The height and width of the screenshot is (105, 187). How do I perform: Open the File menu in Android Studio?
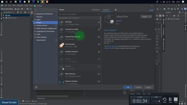[x=6, y=6]
